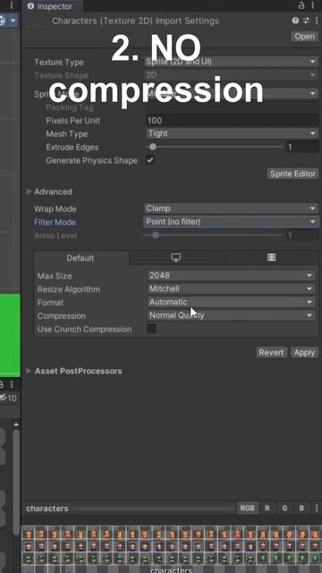Adjust the Extrude Edges slider
This screenshot has width=322, height=573.
point(214,147)
